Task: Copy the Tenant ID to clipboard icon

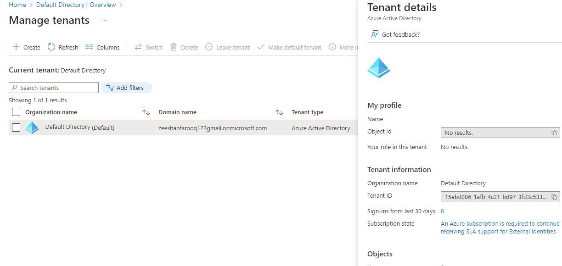Action: (x=554, y=197)
